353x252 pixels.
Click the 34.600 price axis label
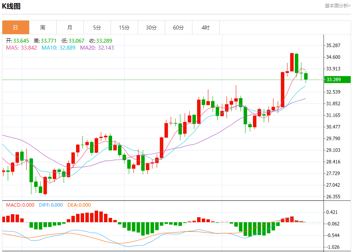(333, 57)
